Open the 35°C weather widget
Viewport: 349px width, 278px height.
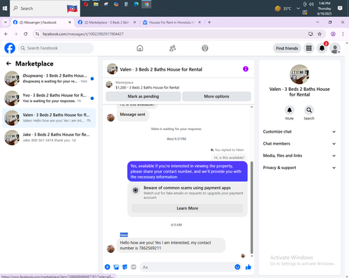283,8
